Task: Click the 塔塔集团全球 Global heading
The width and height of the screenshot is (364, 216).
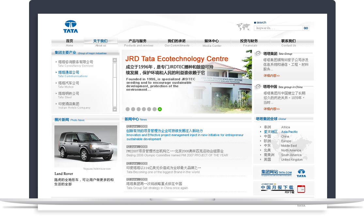Action: [x=271, y=119]
